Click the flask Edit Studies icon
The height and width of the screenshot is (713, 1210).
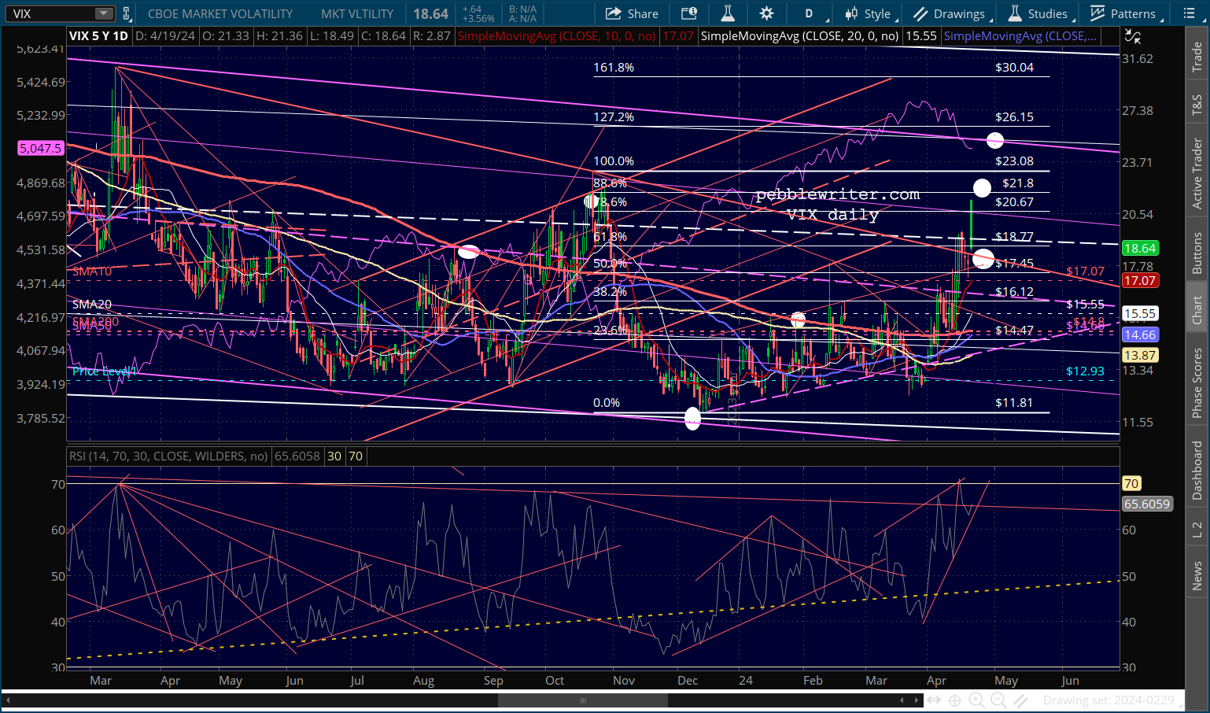coord(728,13)
